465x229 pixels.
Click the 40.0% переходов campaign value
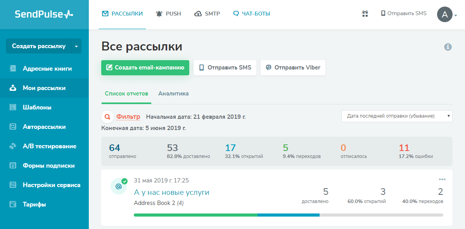click(423, 196)
